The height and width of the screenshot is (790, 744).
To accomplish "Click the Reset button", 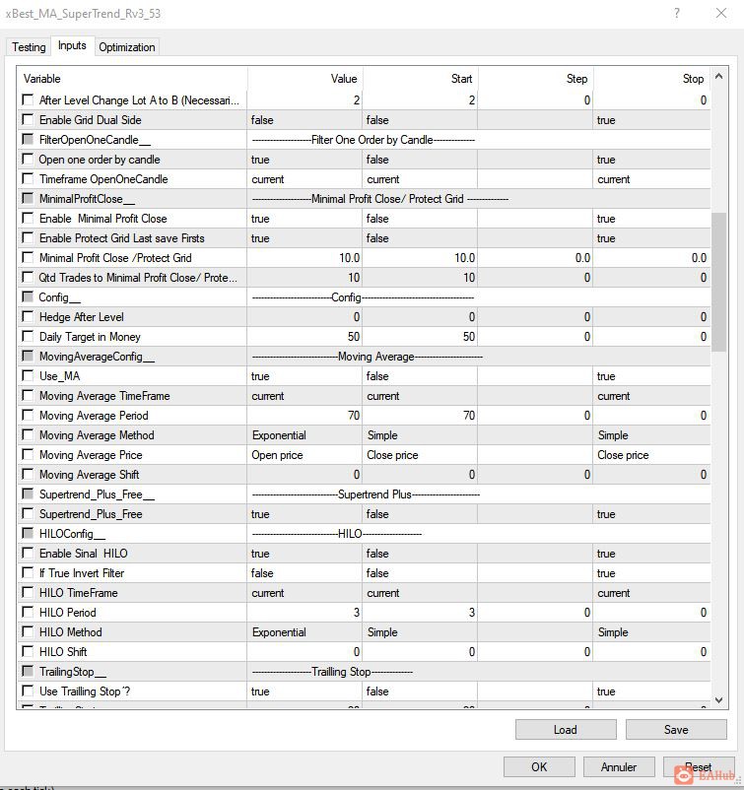I will (698, 766).
